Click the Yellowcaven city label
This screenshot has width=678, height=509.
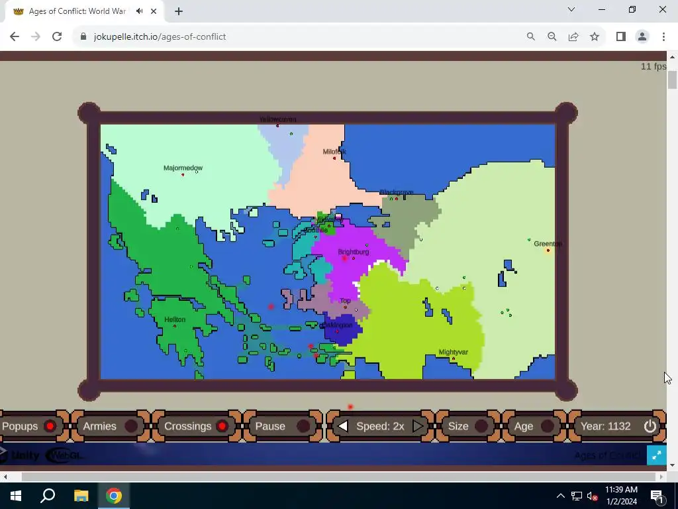[x=277, y=119]
